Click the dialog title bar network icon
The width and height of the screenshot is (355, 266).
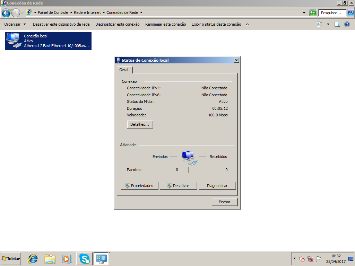point(118,60)
